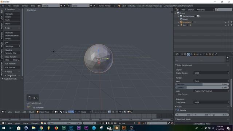Open the Render properties tab icon
This screenshot has height=131, width=233.
pos(182,54)
